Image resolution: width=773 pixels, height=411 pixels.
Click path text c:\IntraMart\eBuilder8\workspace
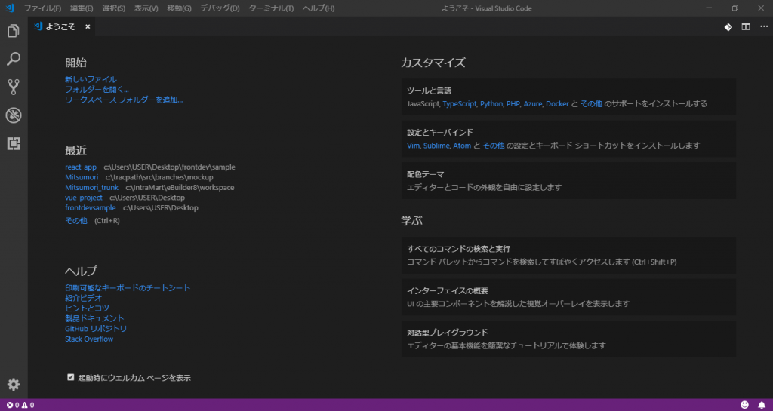pyautogui.click(x=180, y=188)
